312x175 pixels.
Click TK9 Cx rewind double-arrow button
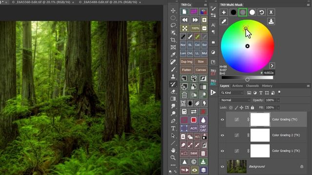pyautogui.click(x=184, y=20)
